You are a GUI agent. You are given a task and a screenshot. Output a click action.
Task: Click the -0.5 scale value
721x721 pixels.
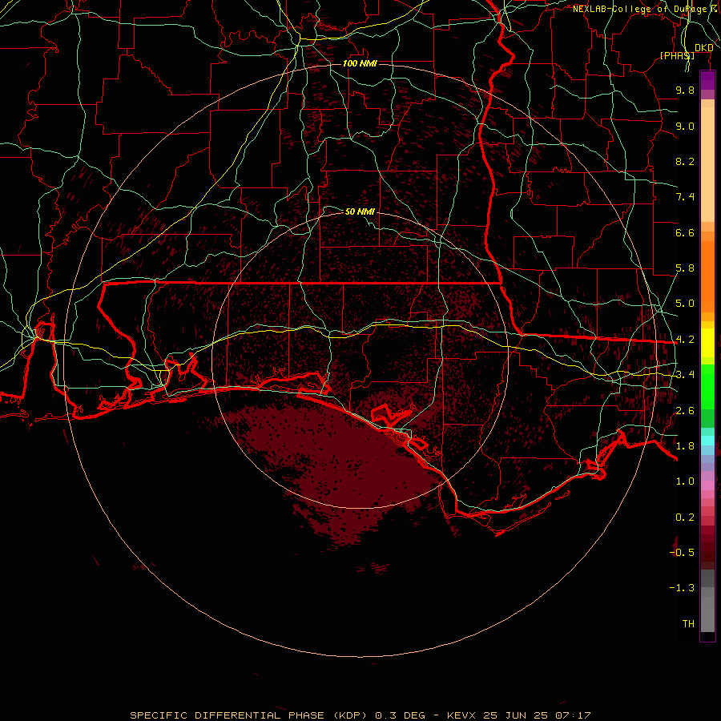tap(682, 553)
